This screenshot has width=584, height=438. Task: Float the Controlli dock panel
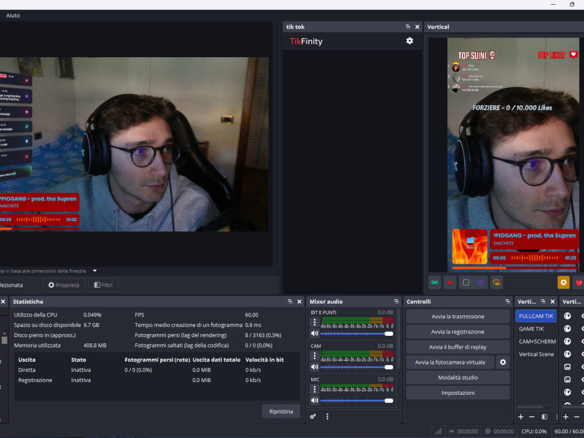[x=507, y=302]
